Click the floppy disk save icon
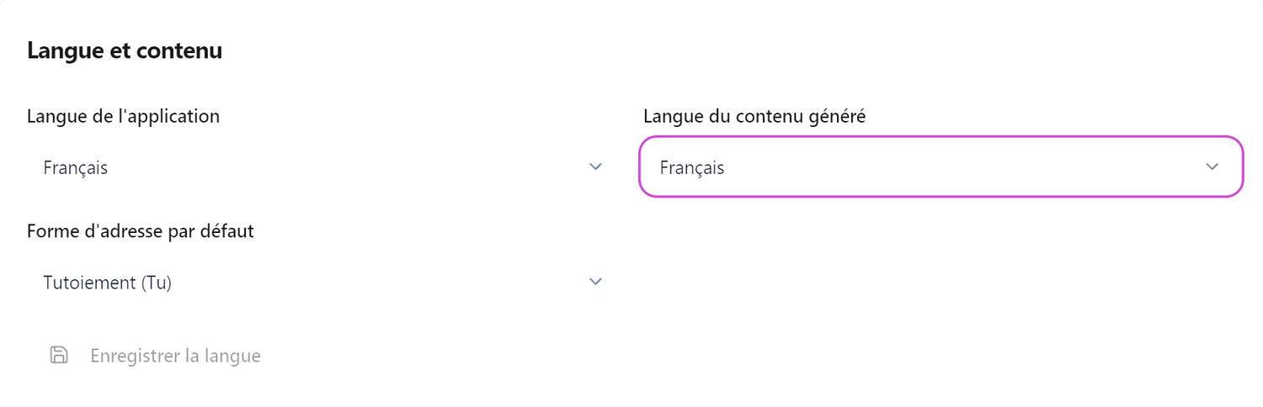 59,356
